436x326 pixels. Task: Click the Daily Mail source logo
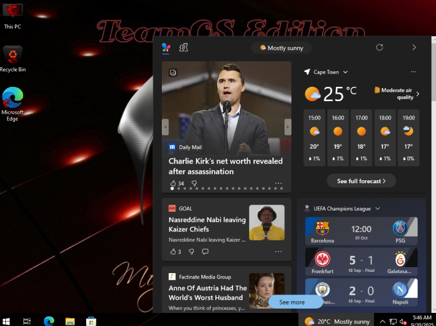coord(172,147)
